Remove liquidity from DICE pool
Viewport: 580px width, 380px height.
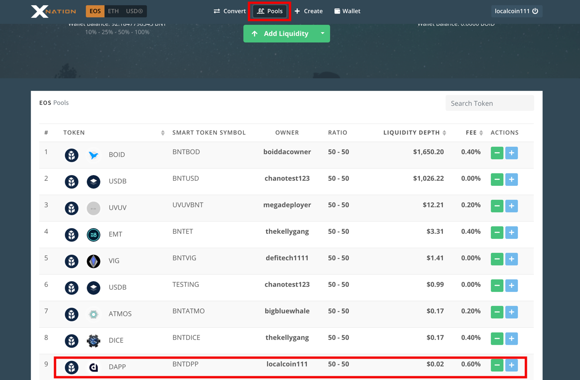pyautogui.click(x=497, y=339)
